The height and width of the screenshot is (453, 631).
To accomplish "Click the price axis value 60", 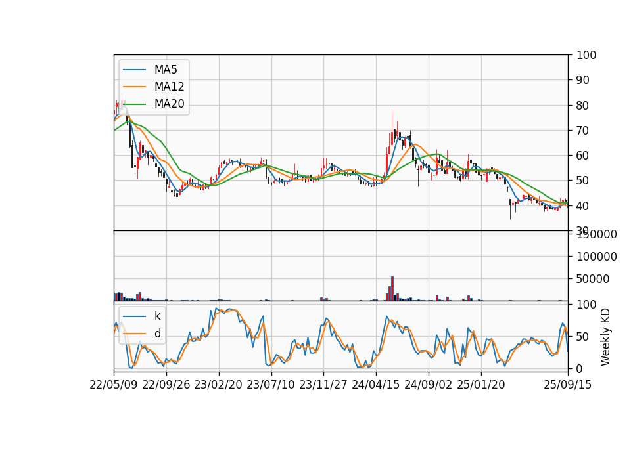I will pyautogui.click(x=583, y=156).
